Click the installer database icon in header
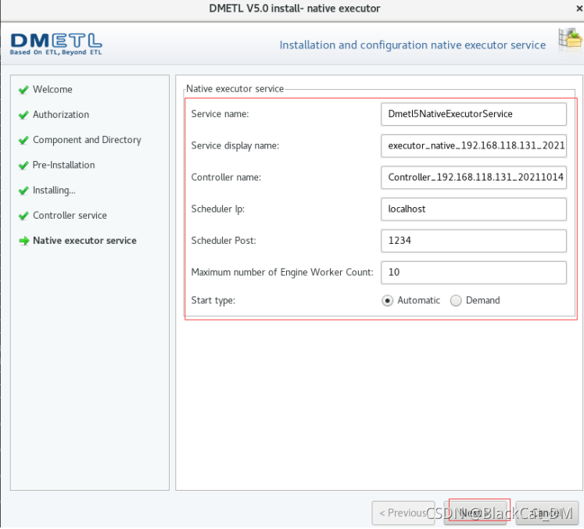 coord(570,39)
